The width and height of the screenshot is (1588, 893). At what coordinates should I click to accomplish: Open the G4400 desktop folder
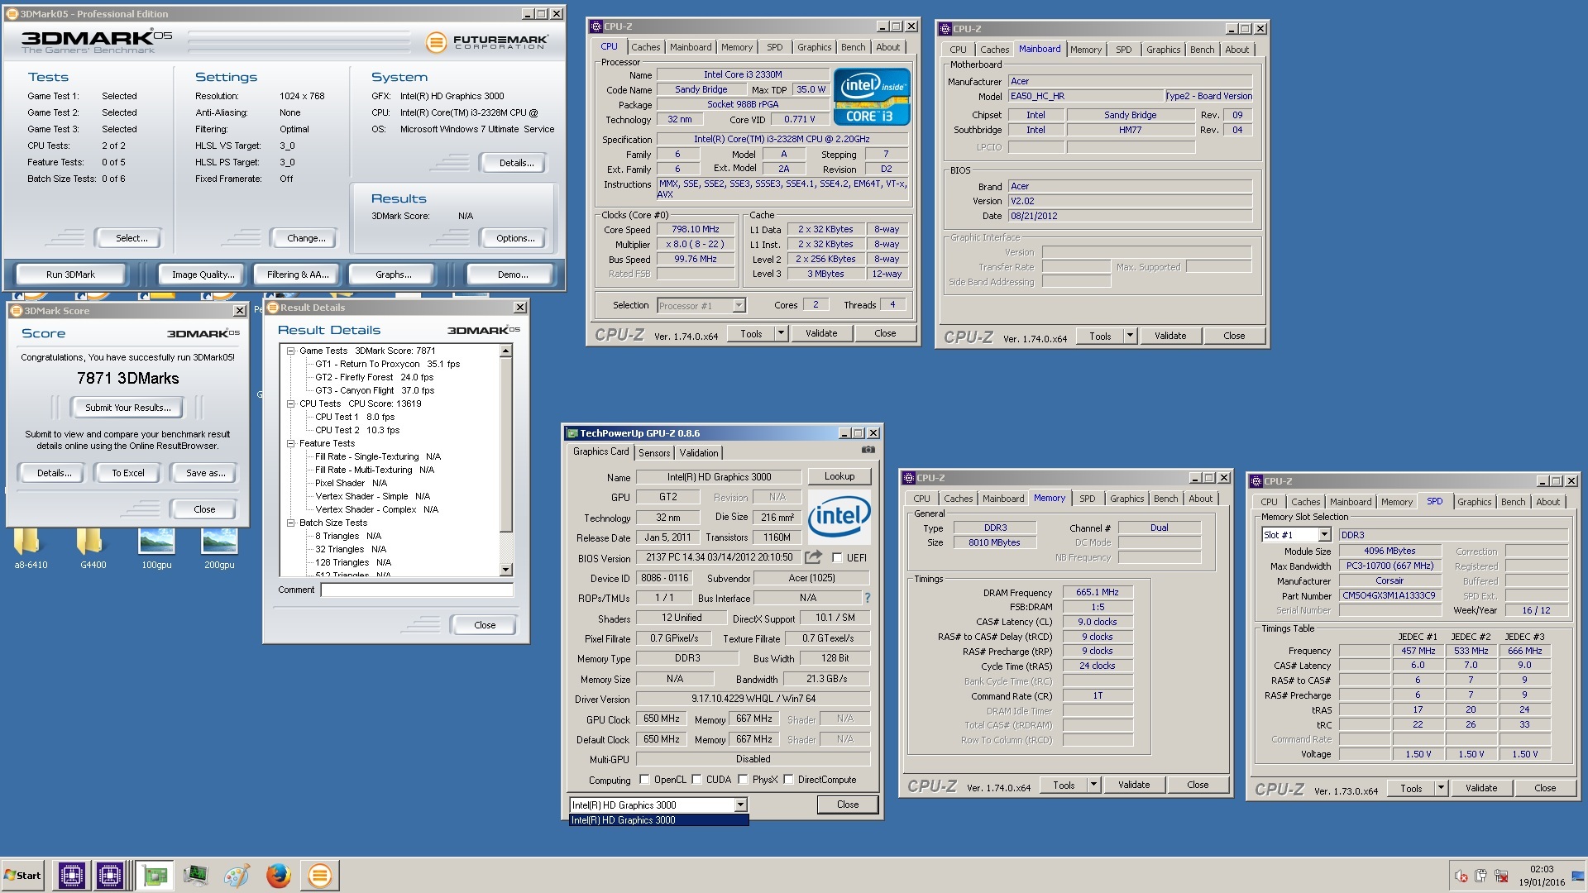(93, 547)
